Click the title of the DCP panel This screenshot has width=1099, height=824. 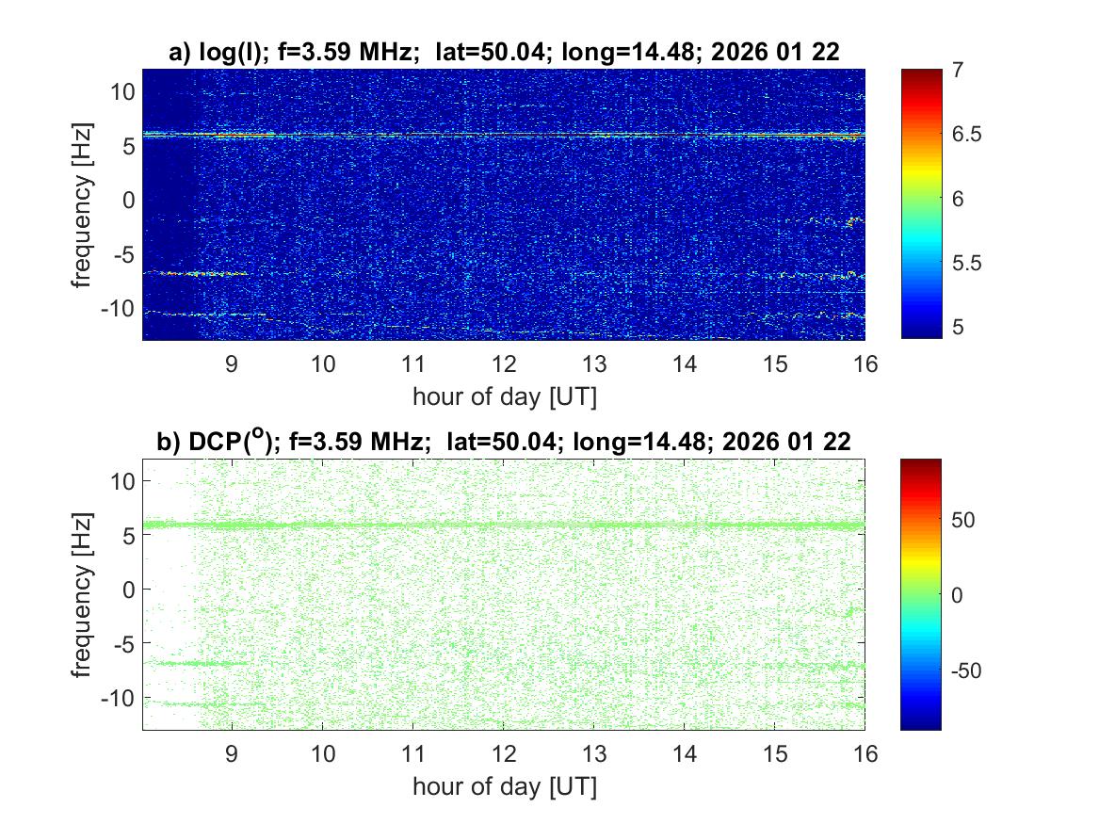click(x=504, y=442)
